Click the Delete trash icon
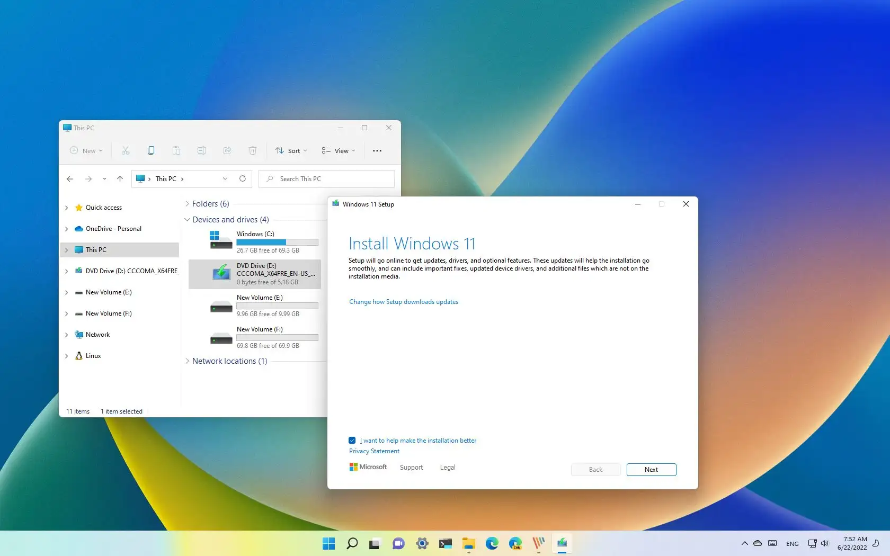 tap(253, 150)
